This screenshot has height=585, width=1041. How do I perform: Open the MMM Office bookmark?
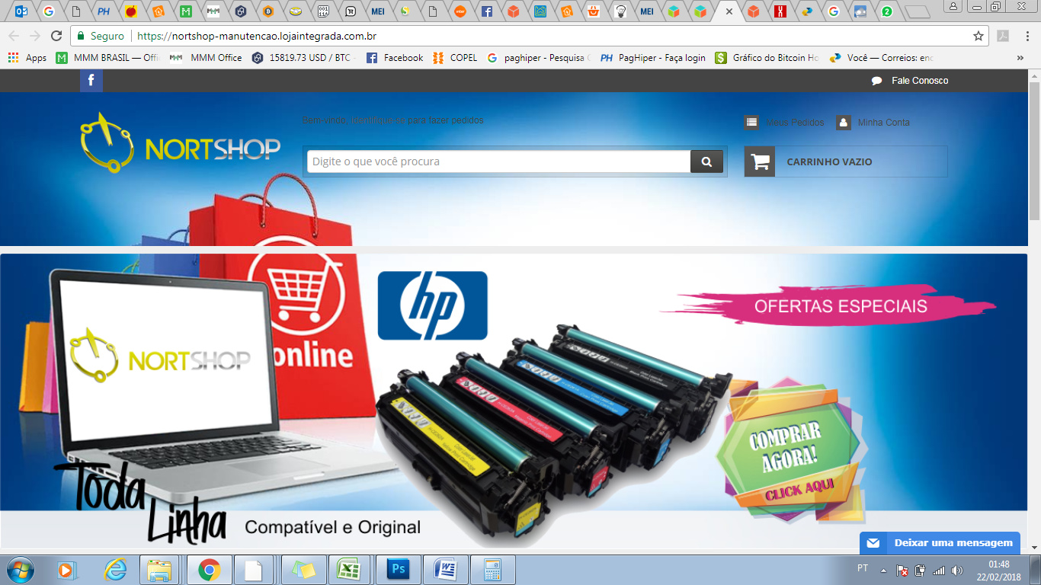206,57
